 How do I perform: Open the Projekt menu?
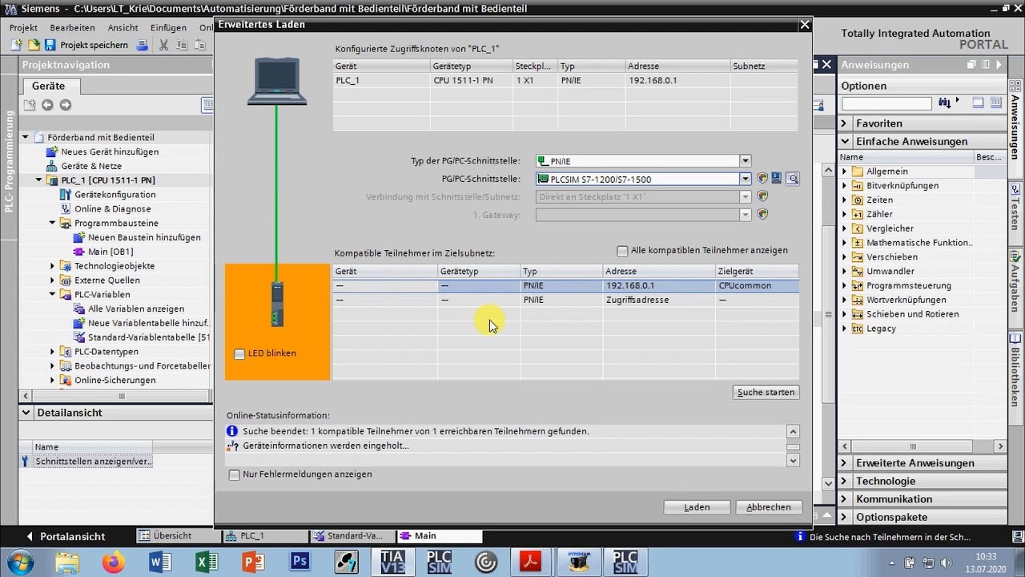[23, 27]
